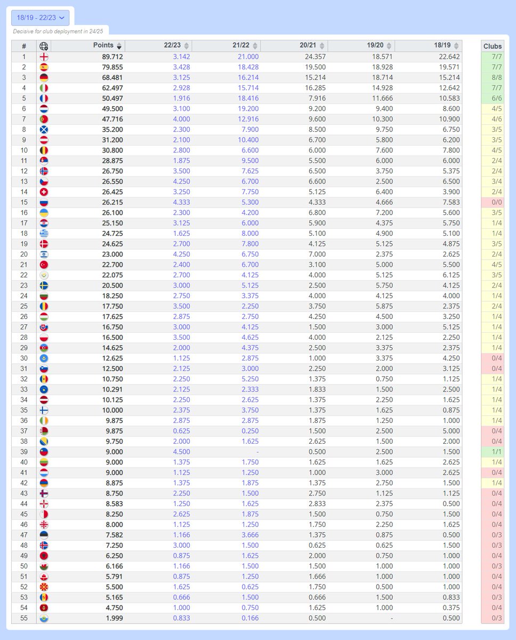Select the 79.855 points cell
Screen dimensions: 516x640
(x=112, y=67)
